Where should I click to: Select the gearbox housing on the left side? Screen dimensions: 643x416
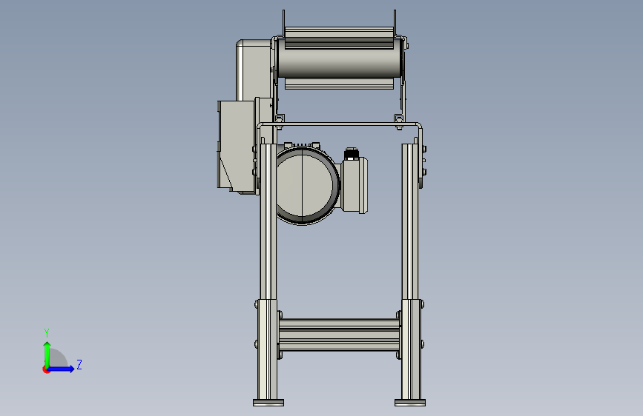pos(237,146)
